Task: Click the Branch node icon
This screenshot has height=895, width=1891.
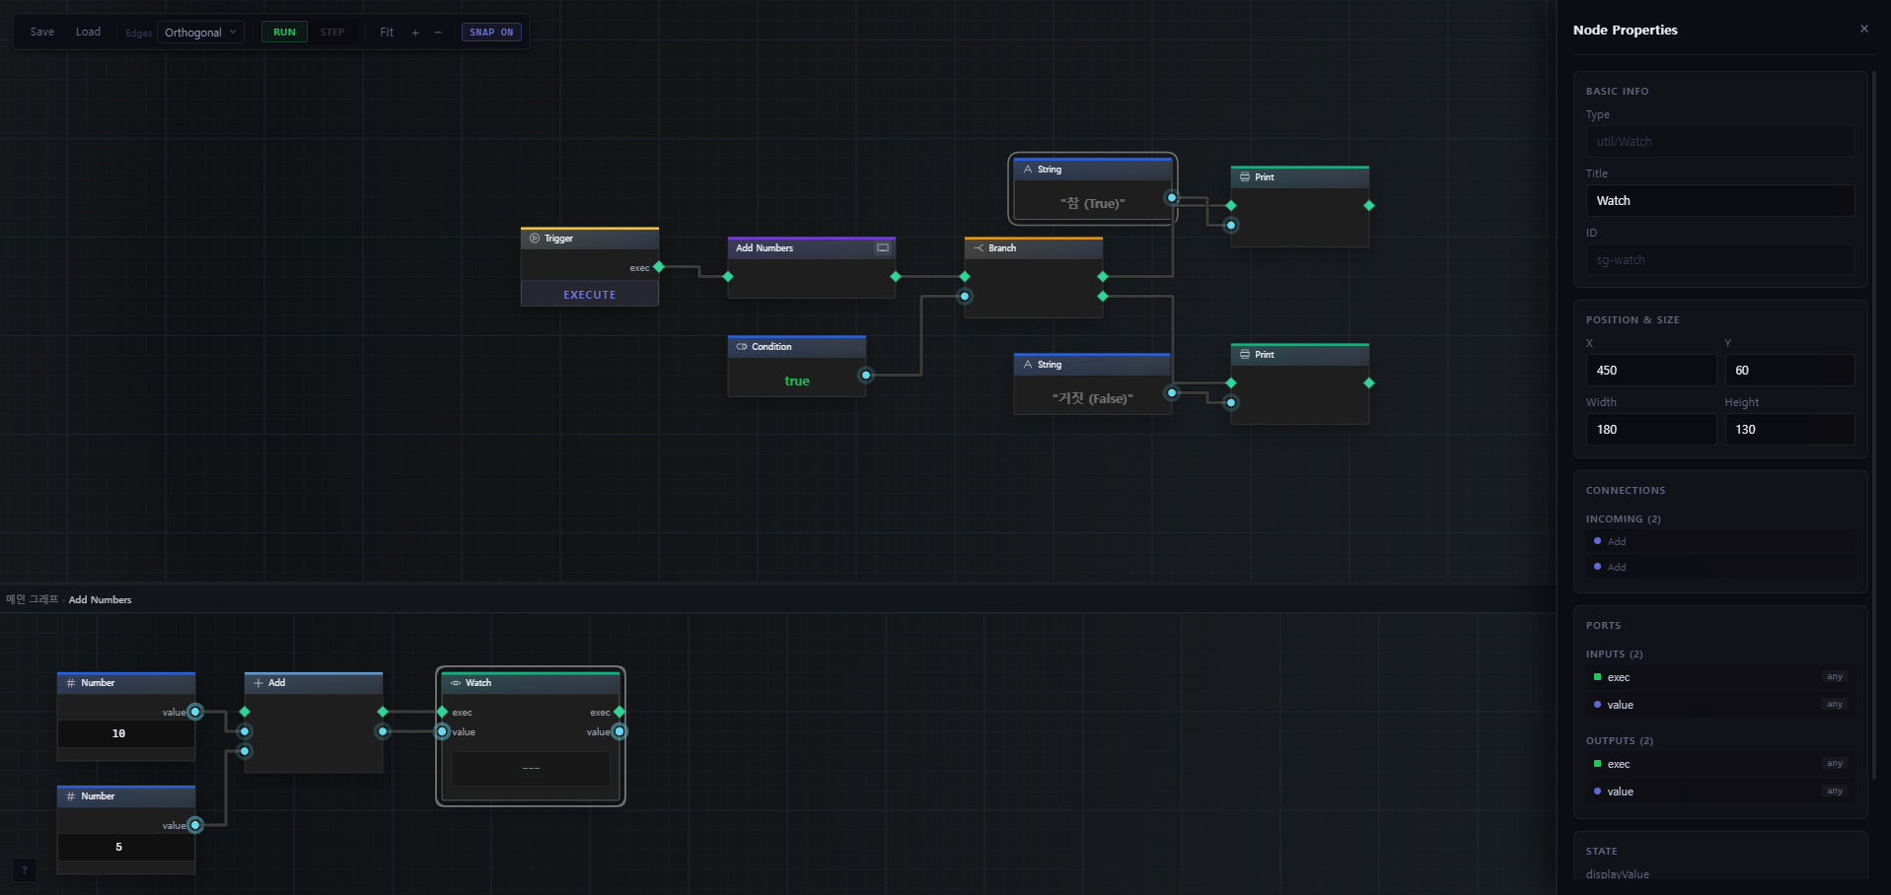Action: pyautogui.click(x=979, y=248)
